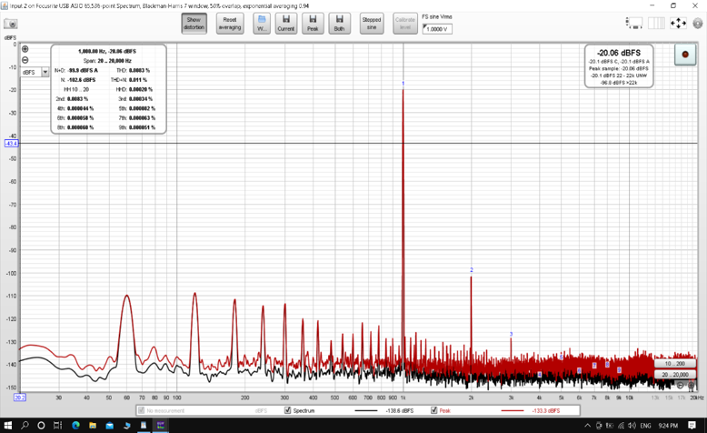Click the 20.2 frequency axis start box
Screen dimensions: 707x433
20,398
